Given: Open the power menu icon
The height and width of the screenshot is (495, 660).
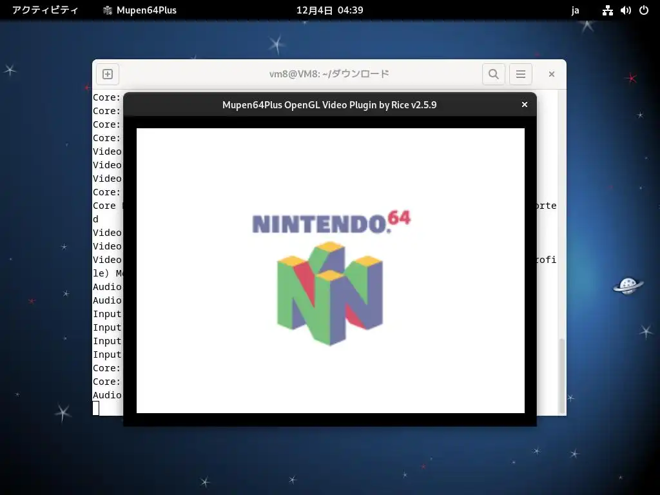Looking at the screenshot, I should click(644, 10).
